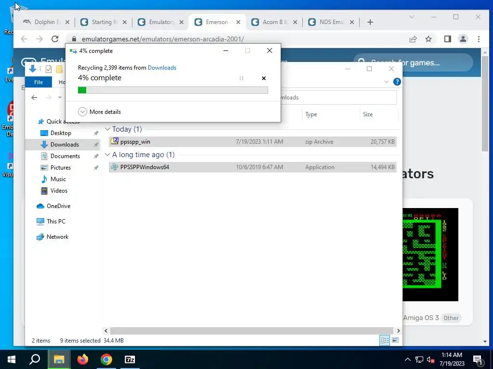Close the Emerson Arcadia browser tab
The width and height of the screenshot is (493, 369).
[x=238, y=22]
